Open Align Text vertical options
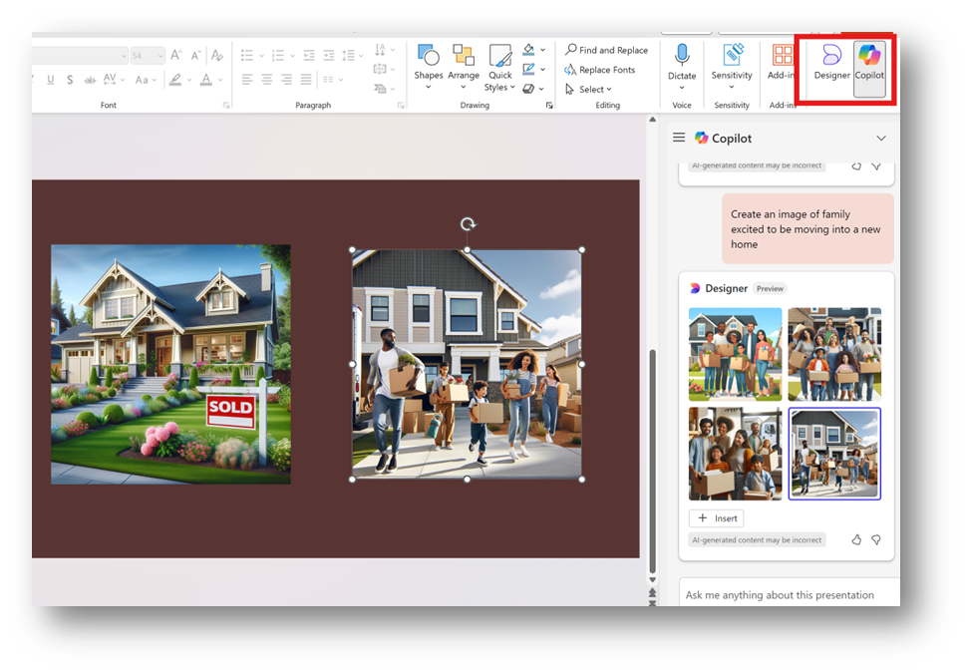 pyautogui.click(x=384, y=69)
